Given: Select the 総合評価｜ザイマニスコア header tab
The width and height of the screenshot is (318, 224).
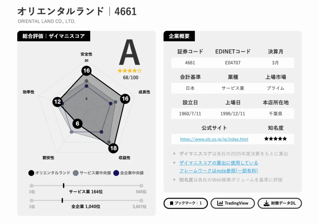Looking at the screenshot, I should 53,36.
